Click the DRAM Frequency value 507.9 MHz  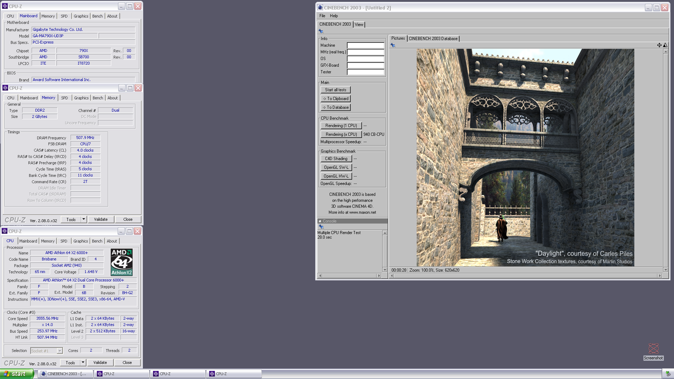[85, 138]
